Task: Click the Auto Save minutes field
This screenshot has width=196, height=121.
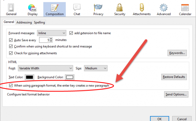Action: [44, 40]
